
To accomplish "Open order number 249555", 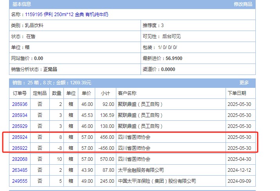I will tap(20, 181).
